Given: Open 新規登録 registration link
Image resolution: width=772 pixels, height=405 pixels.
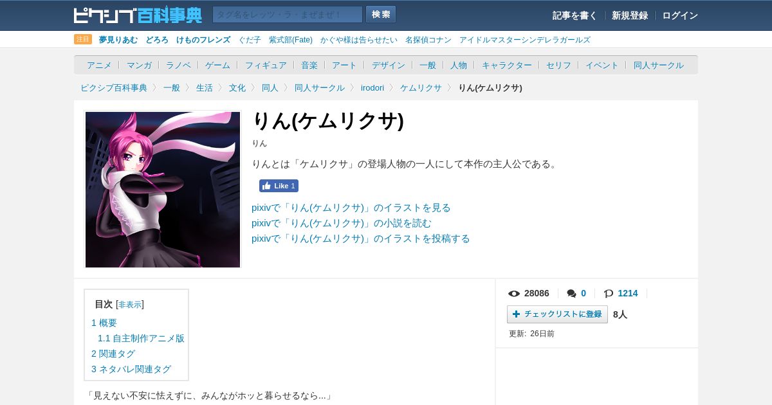Looking at the screenshot, I should 630,15.
